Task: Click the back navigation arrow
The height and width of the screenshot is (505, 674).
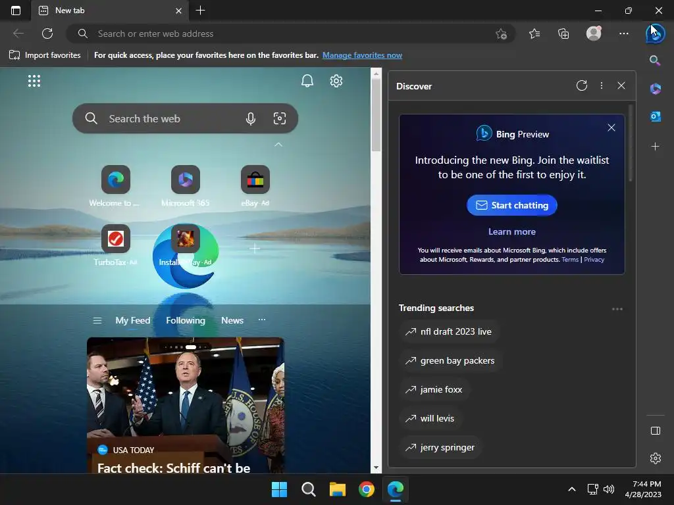Action: click(18, 34)
